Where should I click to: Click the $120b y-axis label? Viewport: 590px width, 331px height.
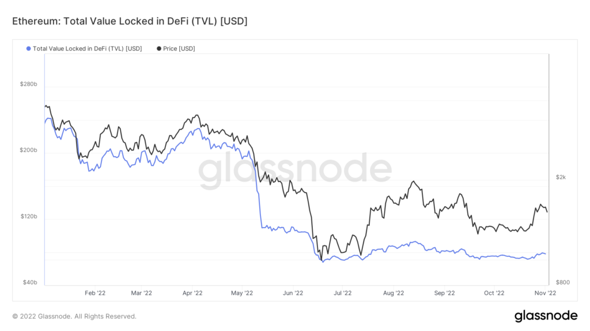click(x=28, y=217)
